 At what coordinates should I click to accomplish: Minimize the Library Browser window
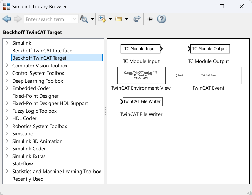coord(202,6)
